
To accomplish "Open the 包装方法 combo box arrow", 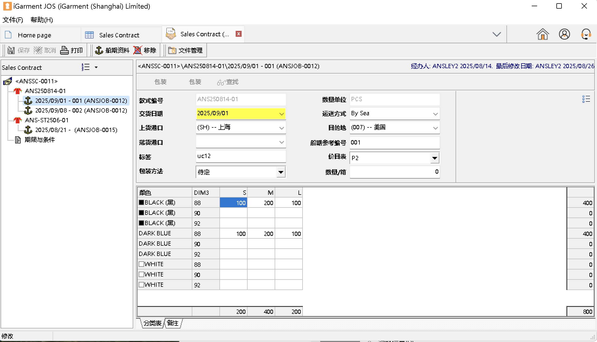I will pyautogui.click(x=281, y=172).
